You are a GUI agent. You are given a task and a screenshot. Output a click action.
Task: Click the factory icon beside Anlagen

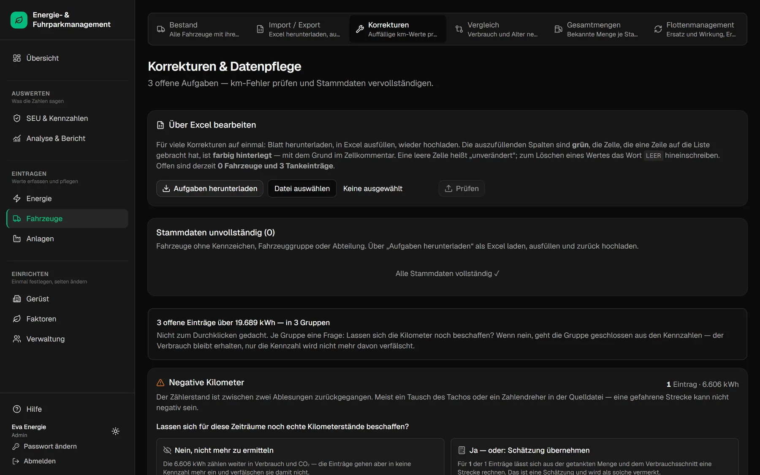(x=17, y=239)
